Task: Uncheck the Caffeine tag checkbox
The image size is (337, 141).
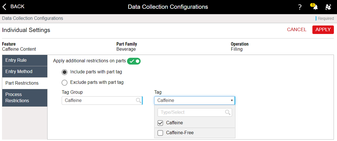Action: coord(160,123)
